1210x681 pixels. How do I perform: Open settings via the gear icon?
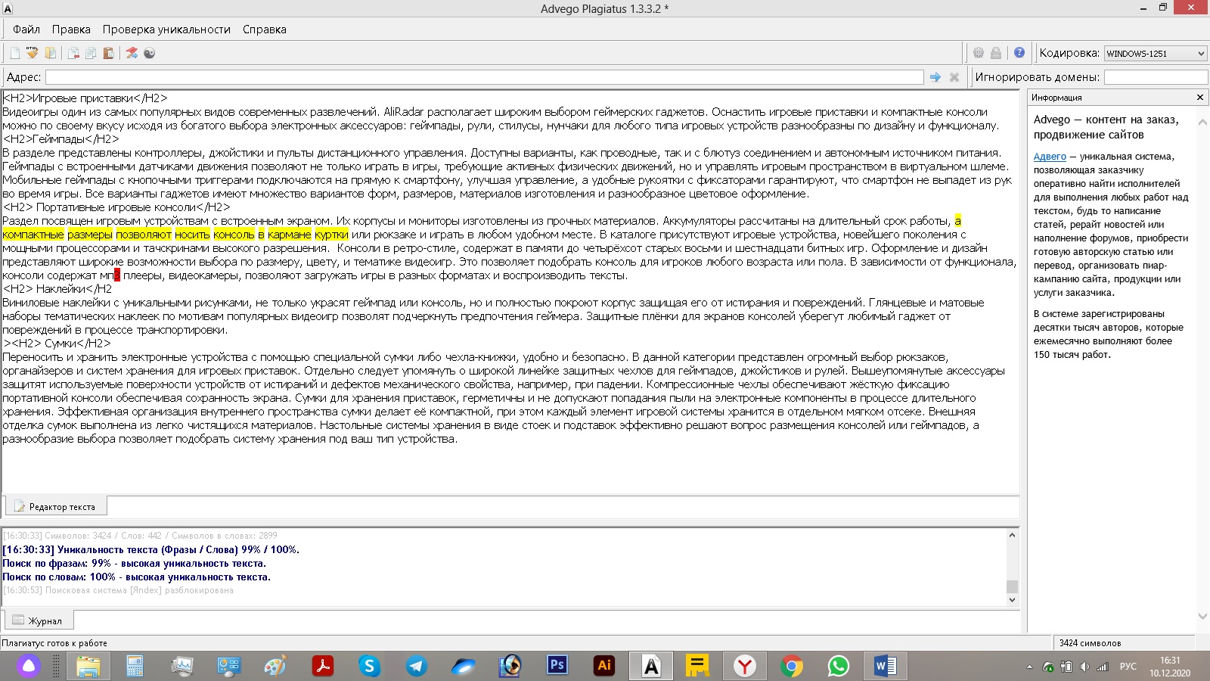click(979, 53)
